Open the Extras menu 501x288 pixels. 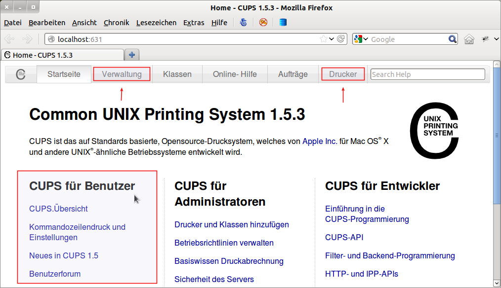(x=193, y=23)
